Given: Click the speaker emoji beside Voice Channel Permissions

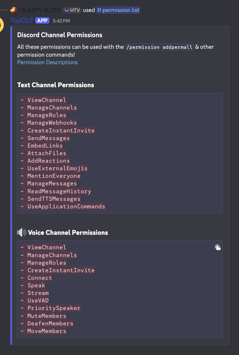Looking at the screenshot, I should (22, 233).
